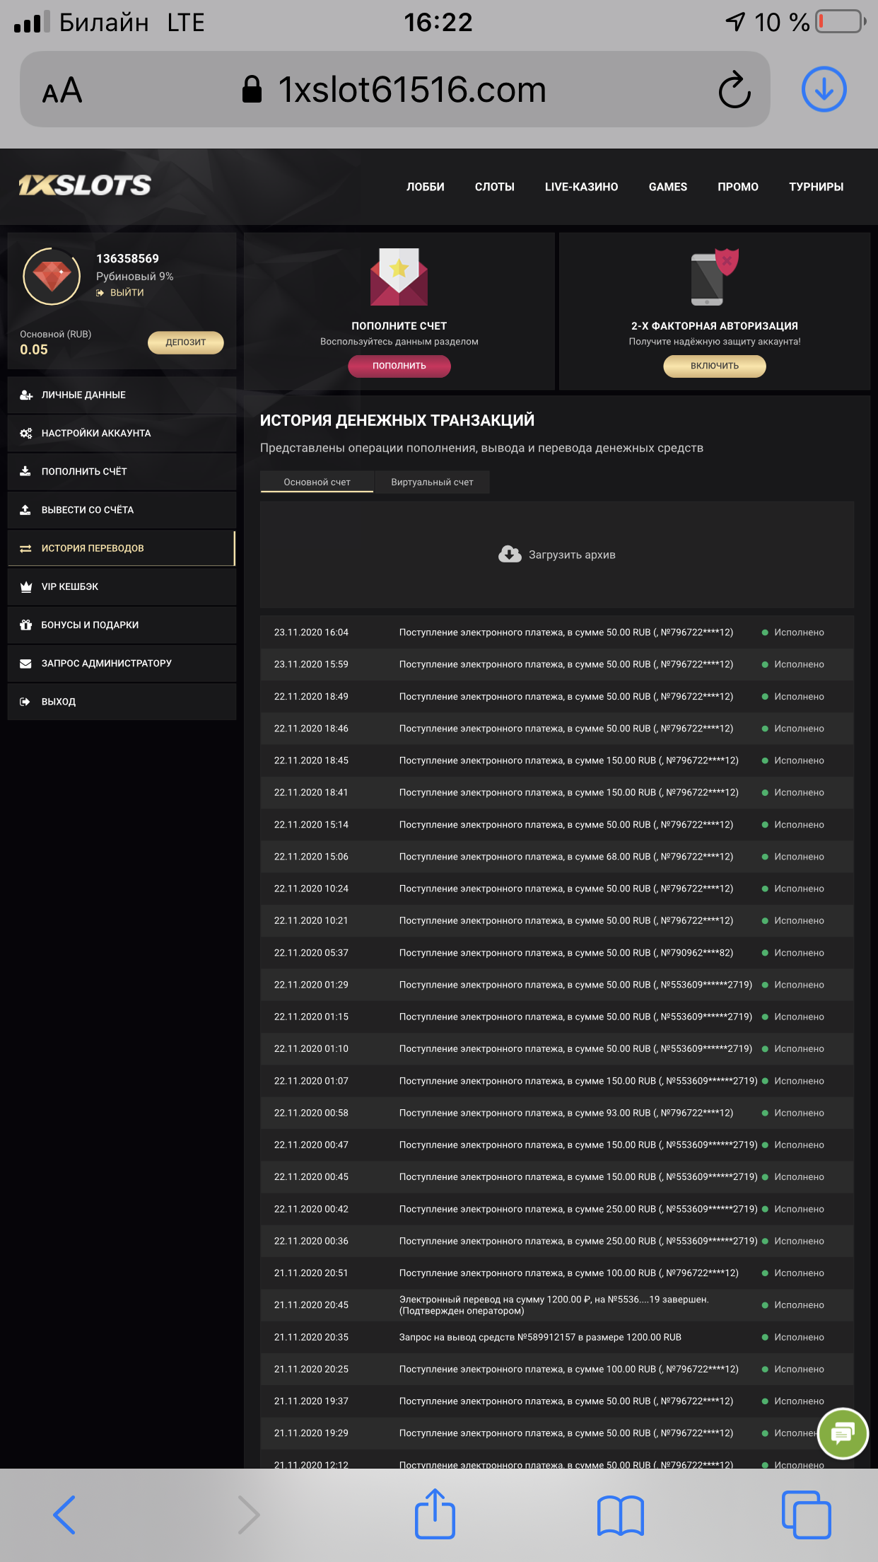Select the 22.11.2020 00:42 250.00 RUB row

point(557,1209)
